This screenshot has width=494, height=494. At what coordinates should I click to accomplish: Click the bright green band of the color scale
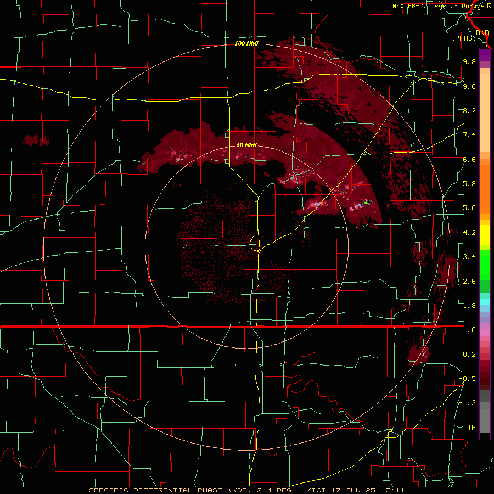click(485, 265)
